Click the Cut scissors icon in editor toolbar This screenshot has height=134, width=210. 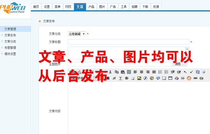(x=110, y=72)
